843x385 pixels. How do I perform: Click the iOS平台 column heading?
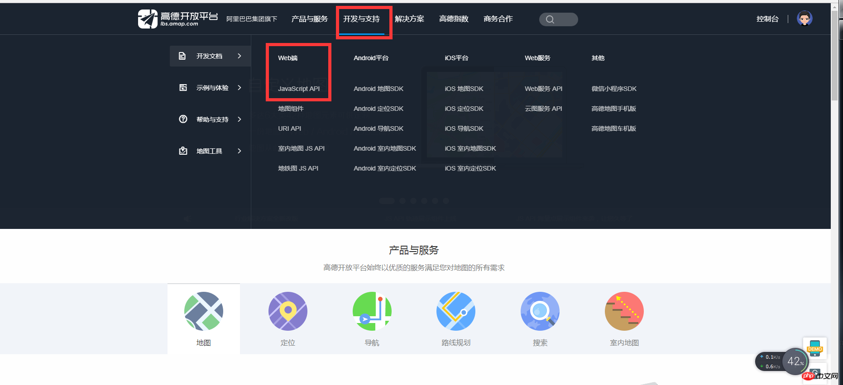pos(456,58)
